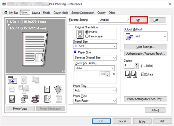Expand the Paper Type dropdown
Image resolution: width=174 pixels, height=126 pixels.
pyautogui.click(x=95, y=101)
